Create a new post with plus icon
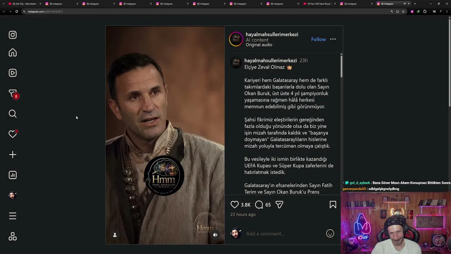The image size is (451, 254). (x=13, y=155)
